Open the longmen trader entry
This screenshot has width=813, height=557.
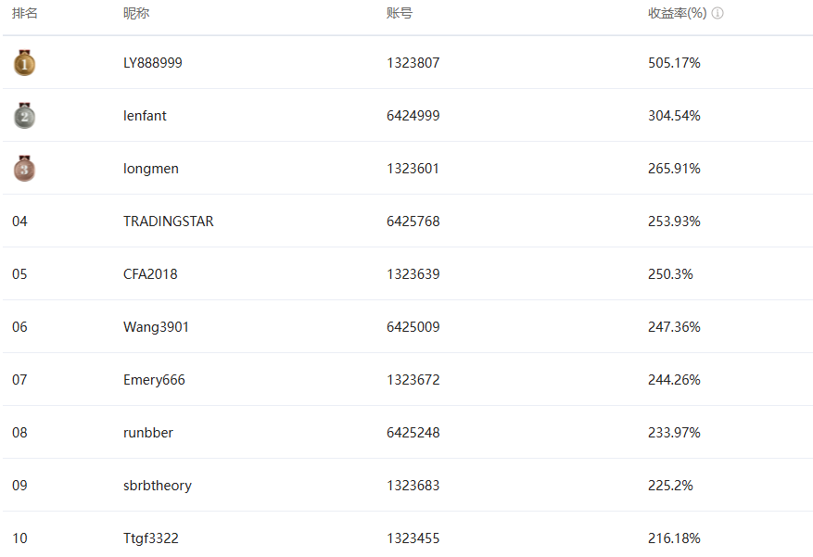151,169
